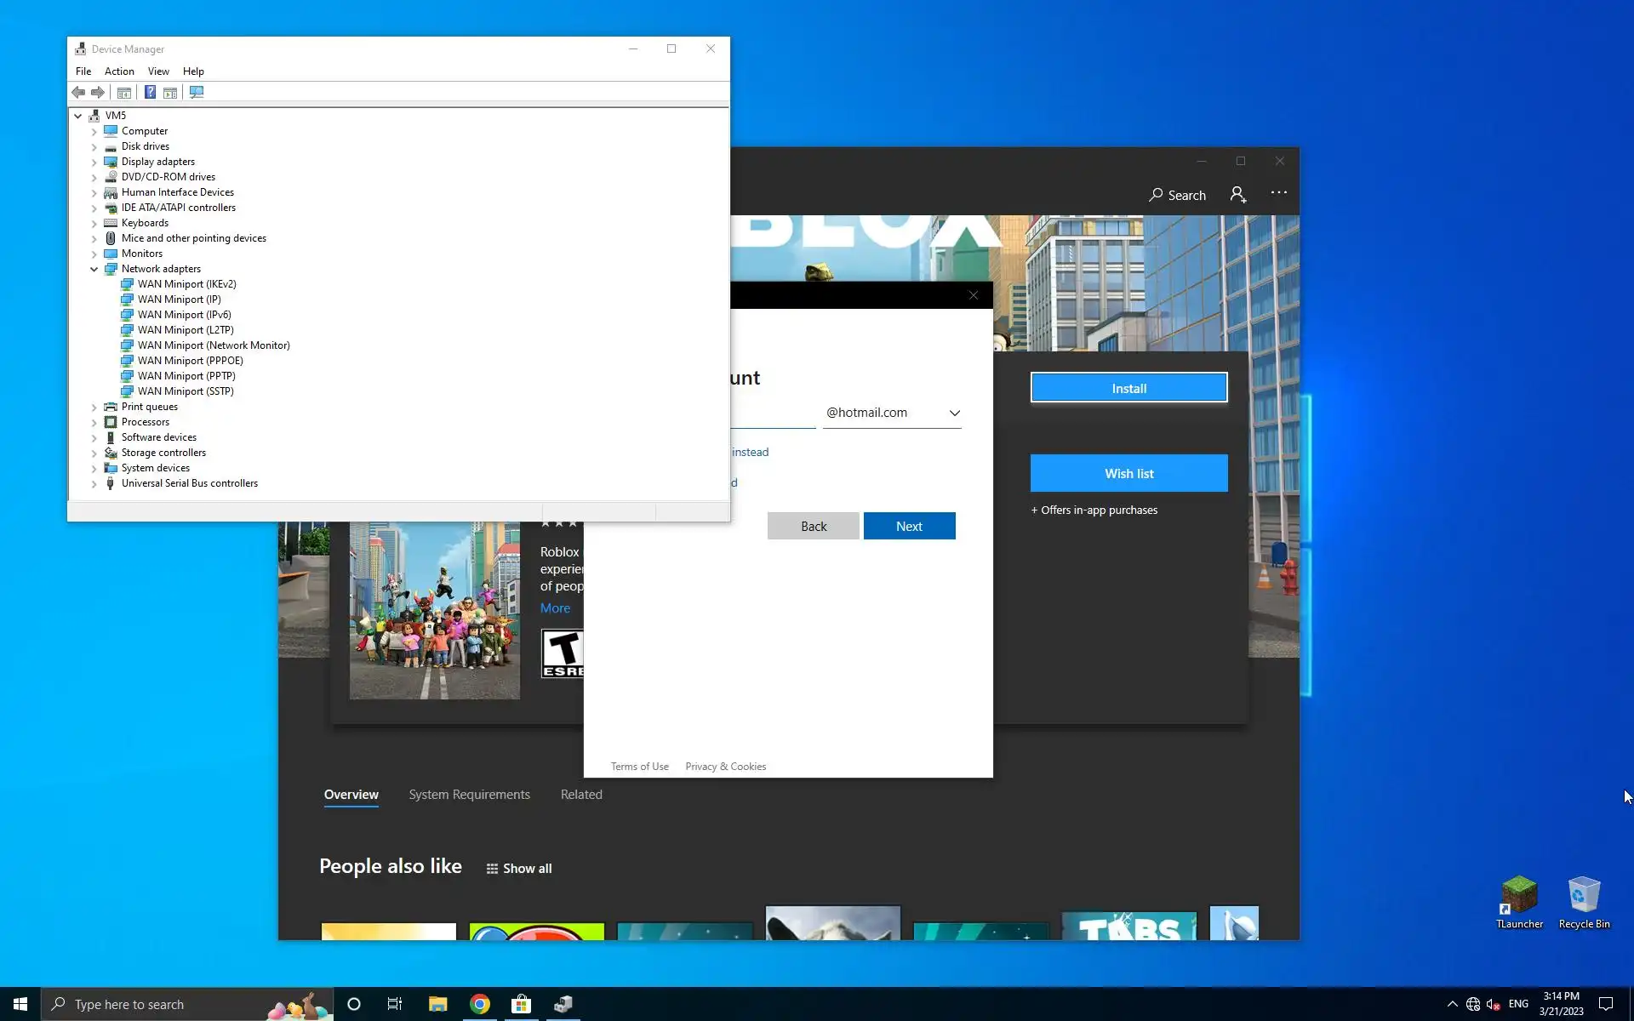1634x1021 pixels.
Task: Expand the Display adapters tree node
Action: coord(94,162)
